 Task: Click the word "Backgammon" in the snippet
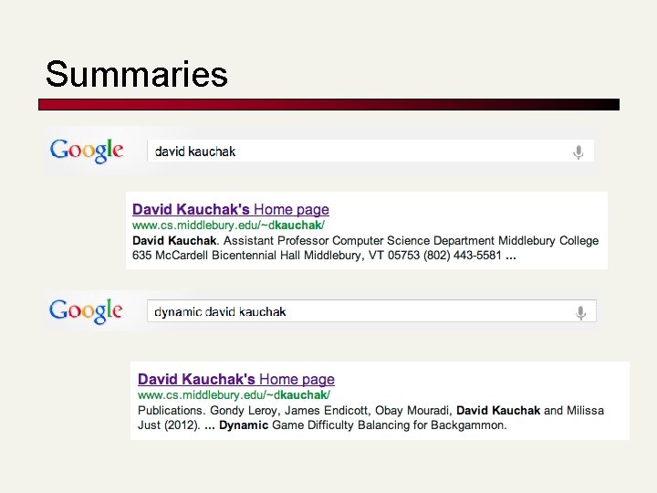463,425
